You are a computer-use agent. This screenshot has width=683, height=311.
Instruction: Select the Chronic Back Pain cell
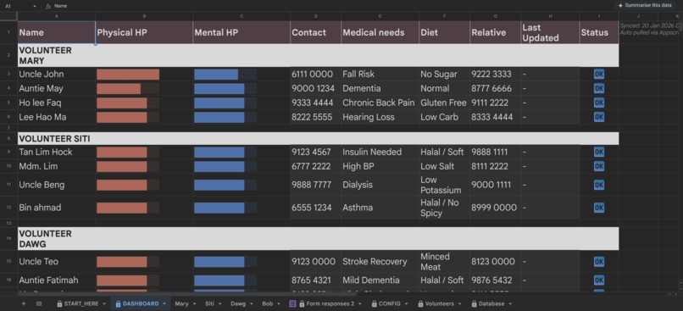pos(380,103)
